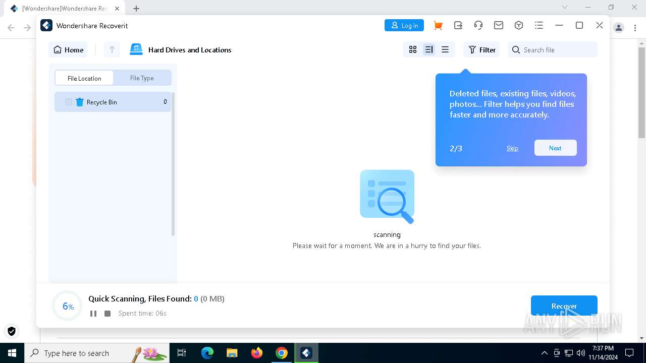Go to Home

[x=68, y=49]
